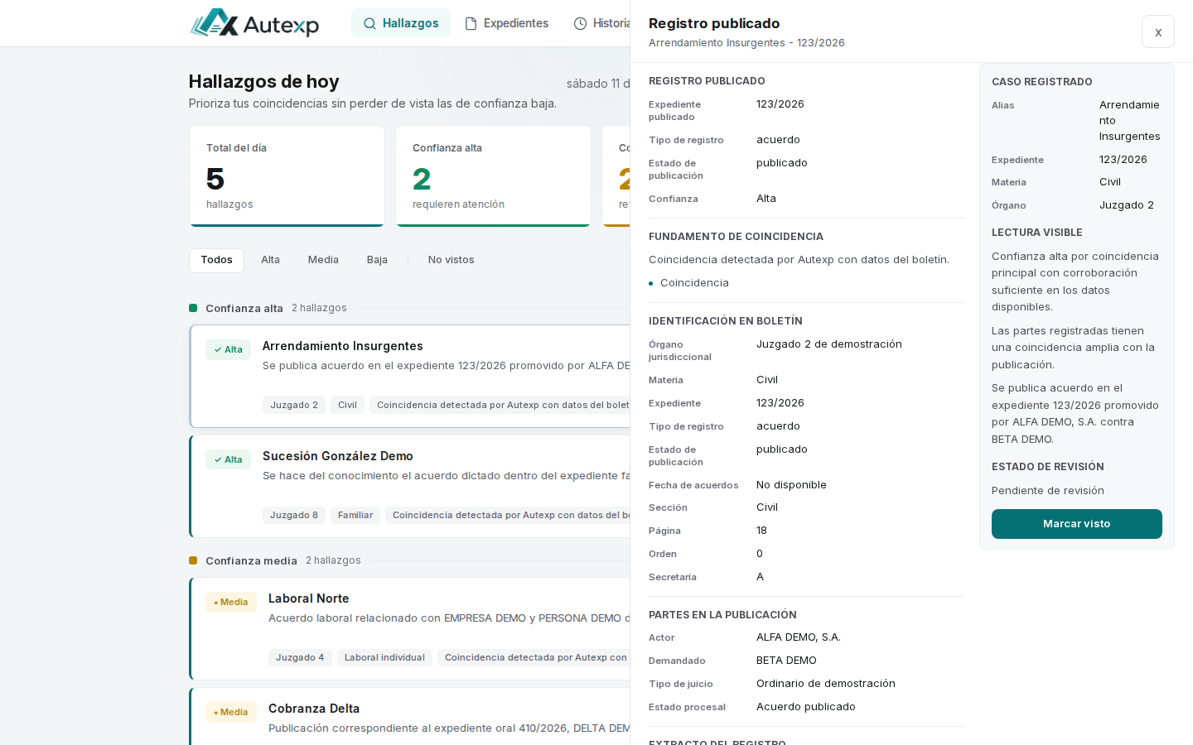Screen dimensions: 1193x745
Task: Click 'BETA DEMO' demandado value
Action: click(x=786, y=661)
